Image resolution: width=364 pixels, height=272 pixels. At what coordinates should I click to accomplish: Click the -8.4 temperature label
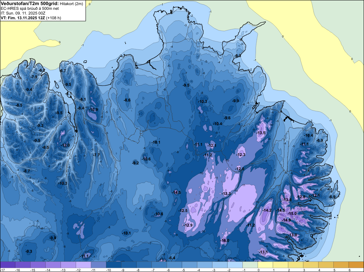81,108
